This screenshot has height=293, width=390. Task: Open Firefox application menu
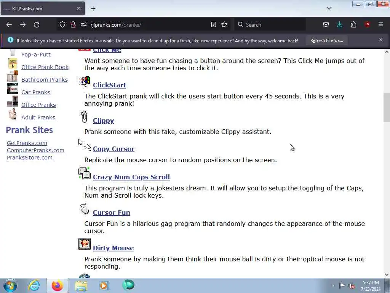pos(381,24)
